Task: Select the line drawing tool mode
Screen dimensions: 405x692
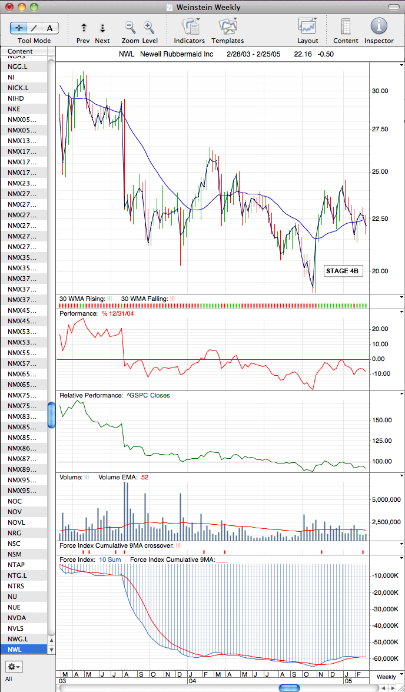Action: click(x=34, y=28)
